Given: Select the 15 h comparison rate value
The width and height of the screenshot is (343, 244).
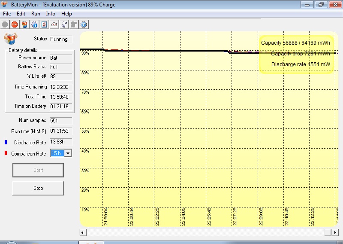Looking at the screenshot, I should [57, 153].
